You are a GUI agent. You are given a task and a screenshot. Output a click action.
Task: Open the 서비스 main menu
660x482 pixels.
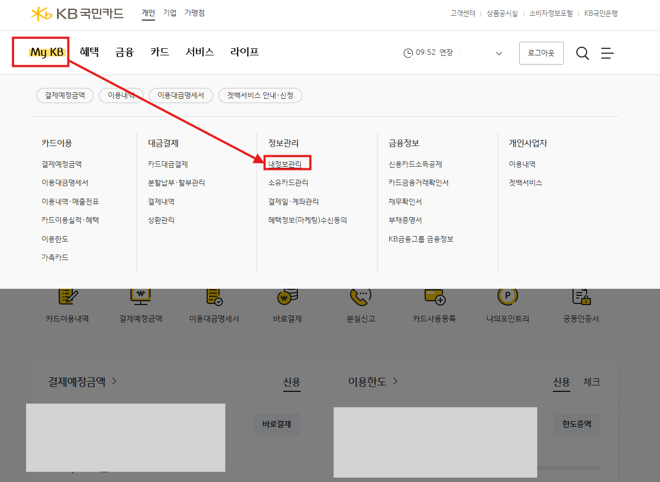click(200, 52)
